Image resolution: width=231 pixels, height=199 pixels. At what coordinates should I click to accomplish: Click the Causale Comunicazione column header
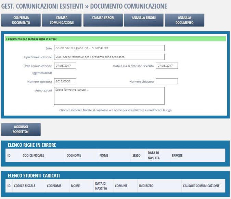(201, 186)
